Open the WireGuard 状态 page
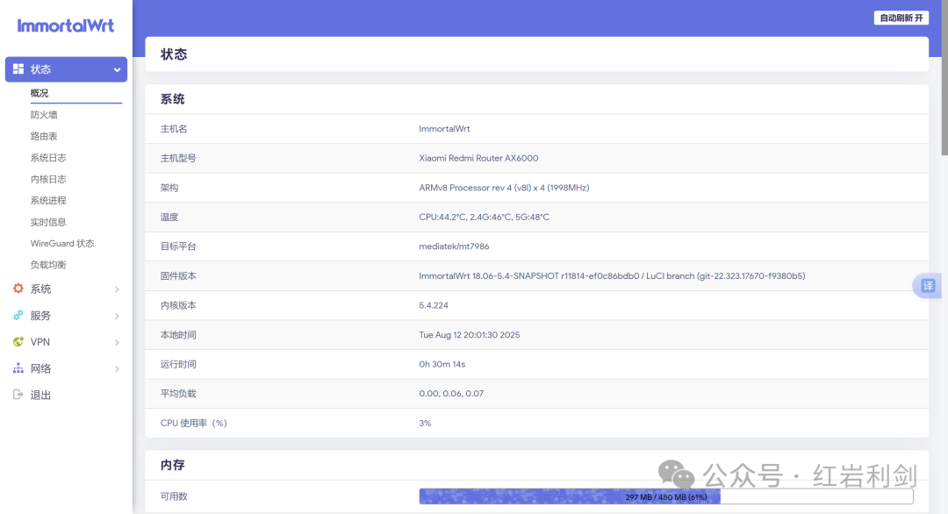Screen dimensions: 948x514 [62, 244]
